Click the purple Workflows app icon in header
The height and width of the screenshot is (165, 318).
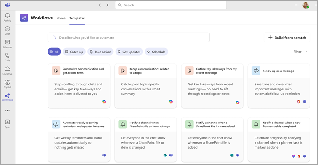[24, 18]
